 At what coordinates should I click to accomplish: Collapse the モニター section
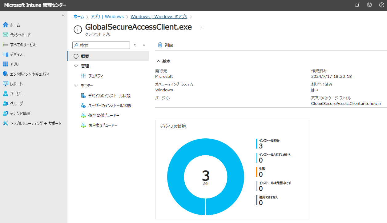click(x=76, y=86)
